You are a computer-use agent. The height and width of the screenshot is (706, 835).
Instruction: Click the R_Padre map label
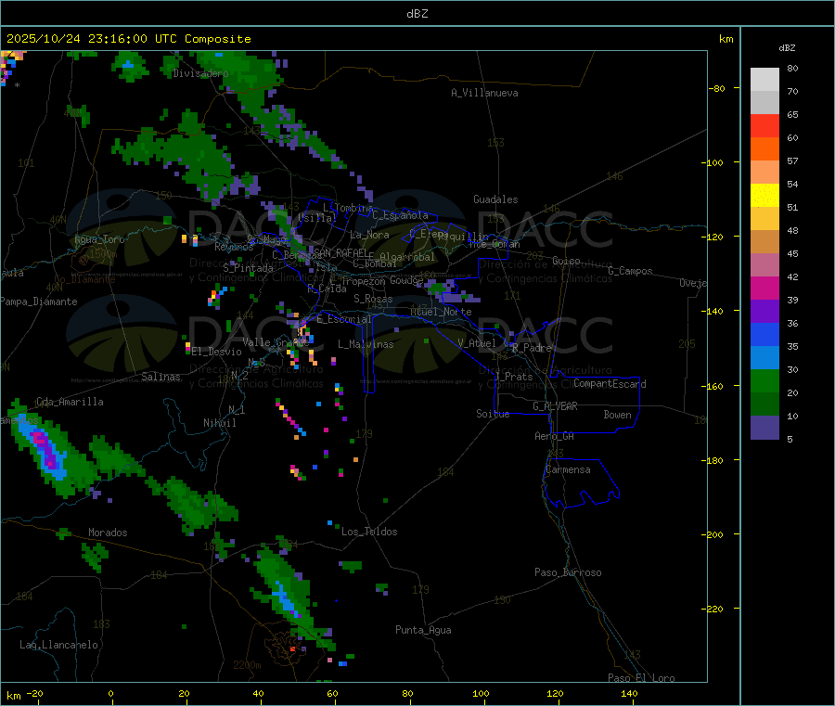532,348
